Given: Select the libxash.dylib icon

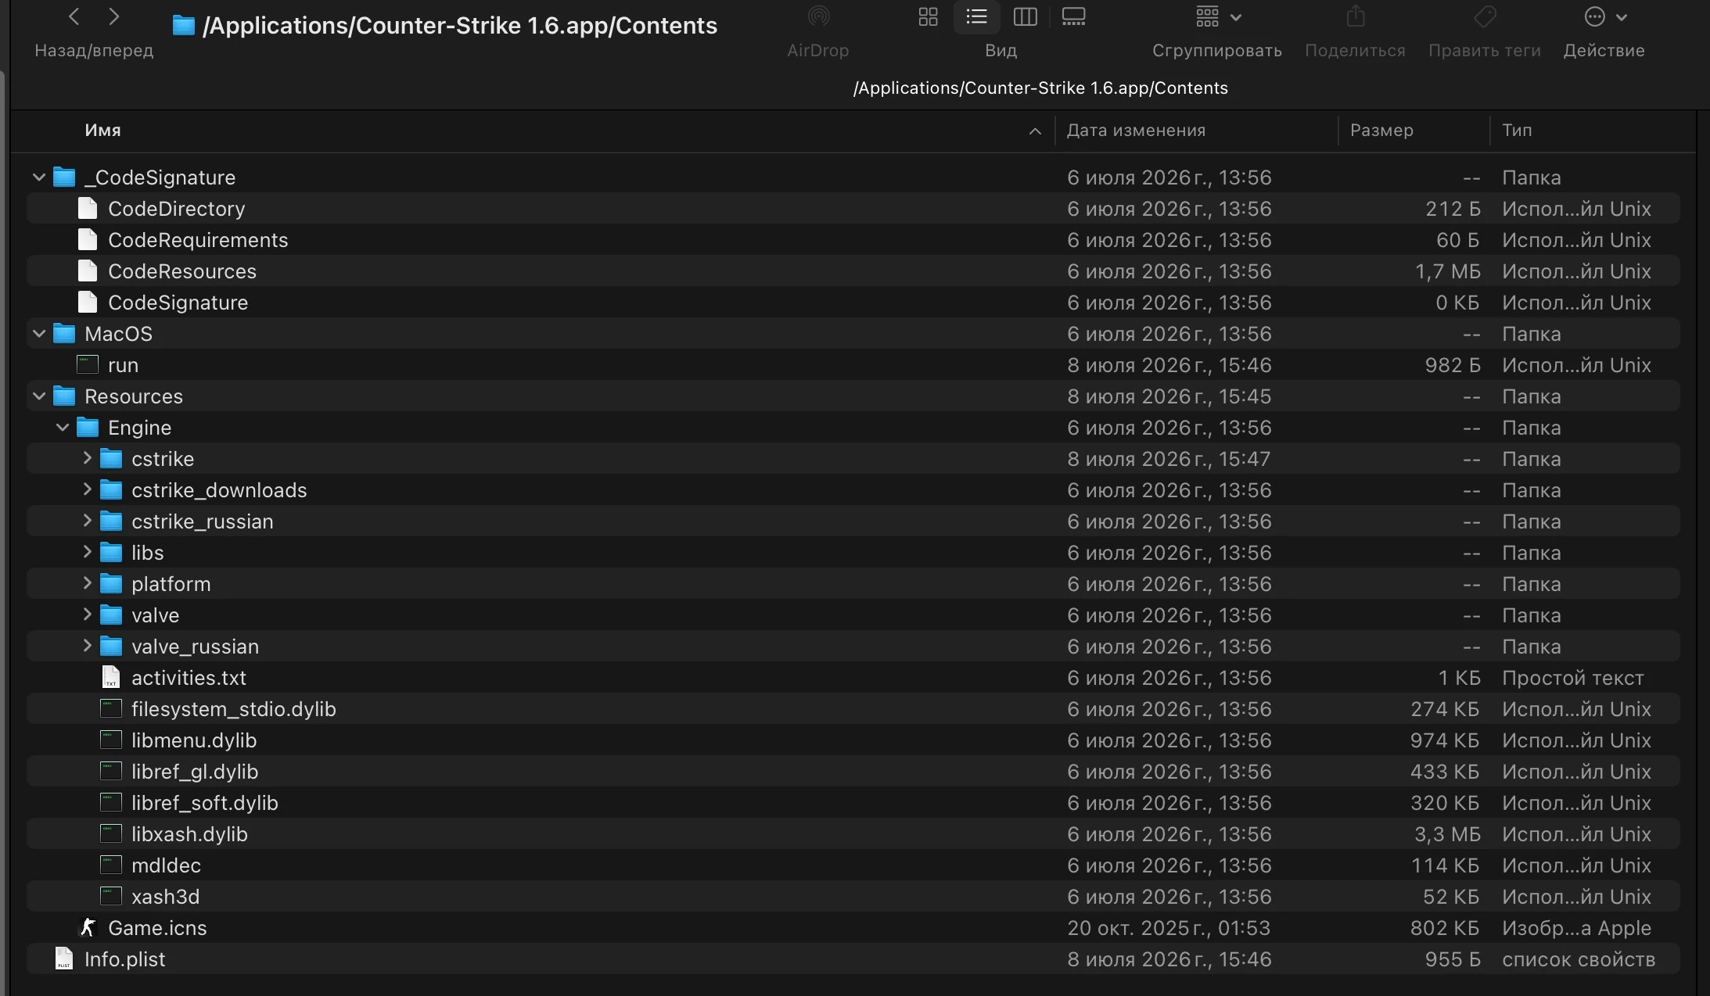Looking at the screenshot, I should pos(111,833).
